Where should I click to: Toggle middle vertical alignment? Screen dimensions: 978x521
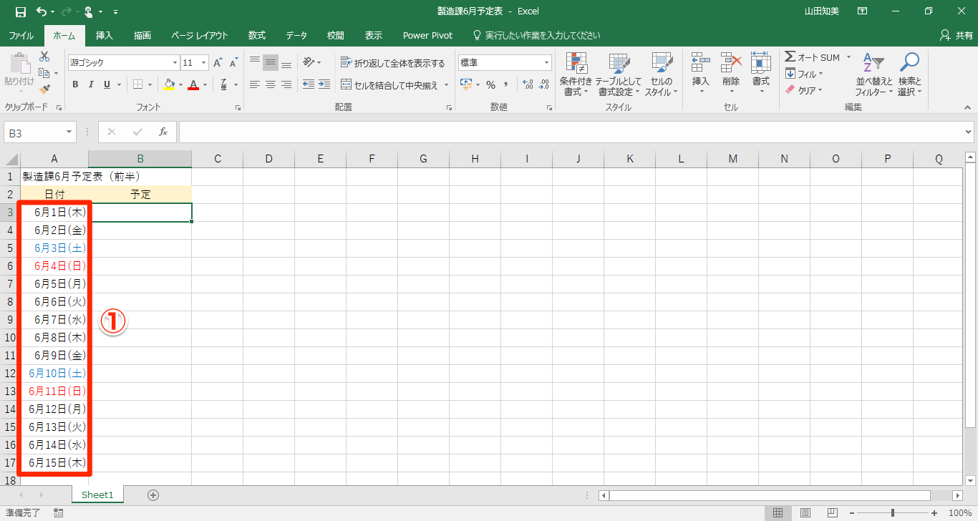tap(271, 63)
